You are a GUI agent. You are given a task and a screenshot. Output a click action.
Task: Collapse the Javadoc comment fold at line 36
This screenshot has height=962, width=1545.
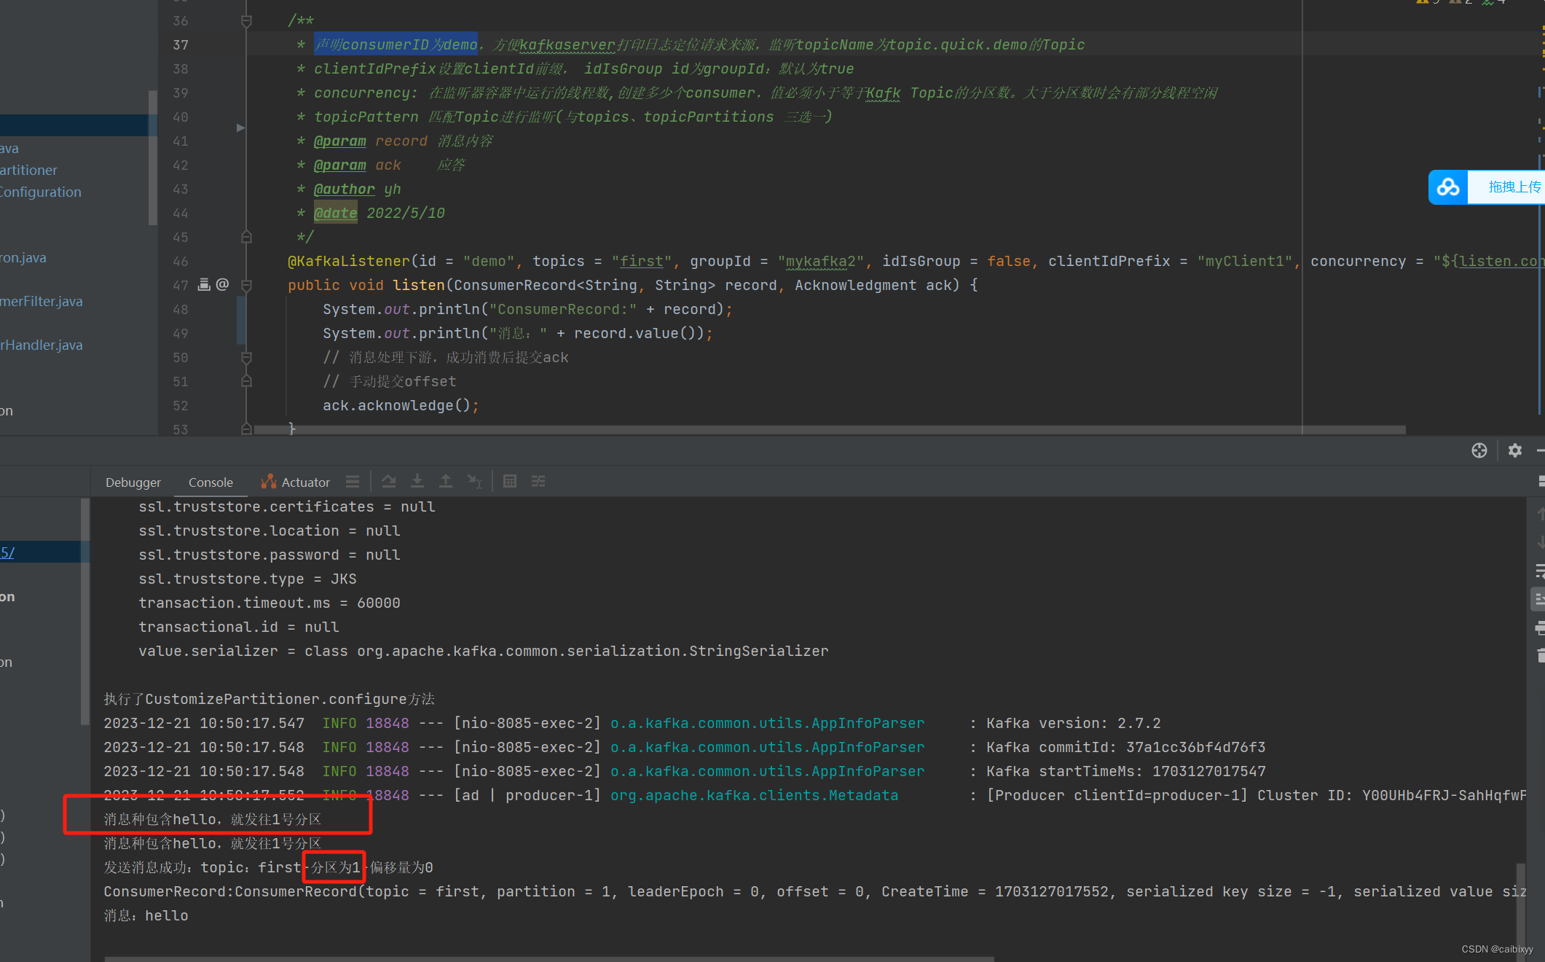pos(246,20)
